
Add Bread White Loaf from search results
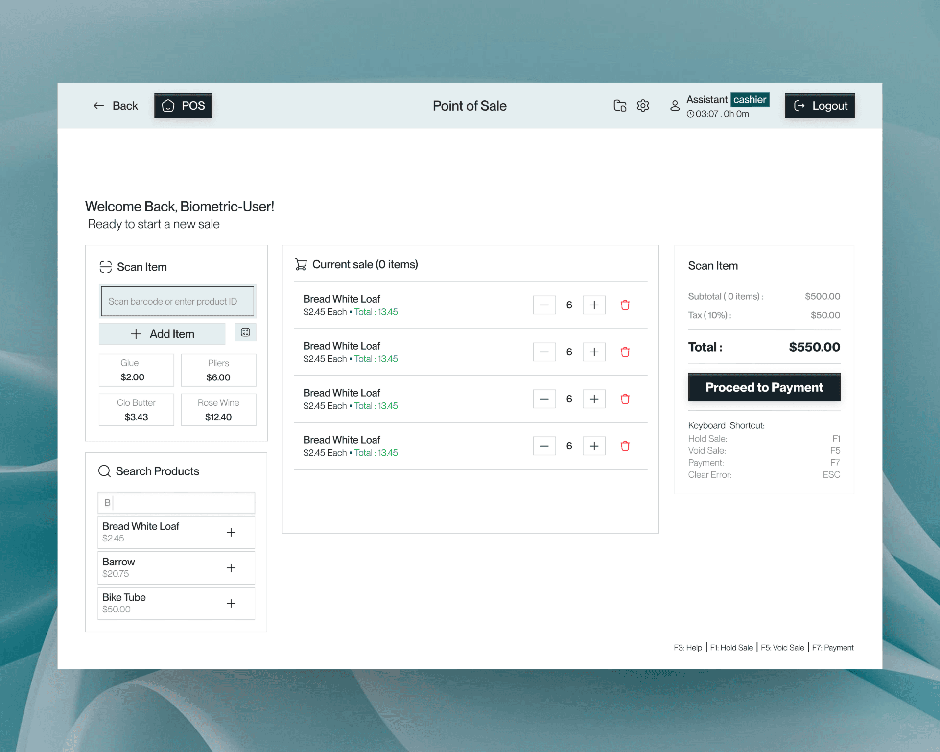(231, 532)
